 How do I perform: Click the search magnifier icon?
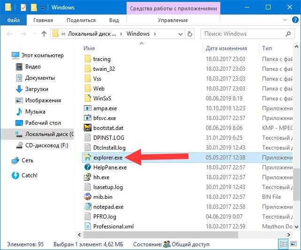288,34
